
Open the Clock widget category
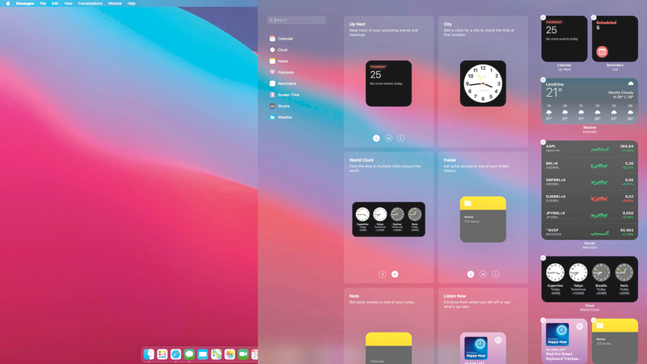point(282,50)
